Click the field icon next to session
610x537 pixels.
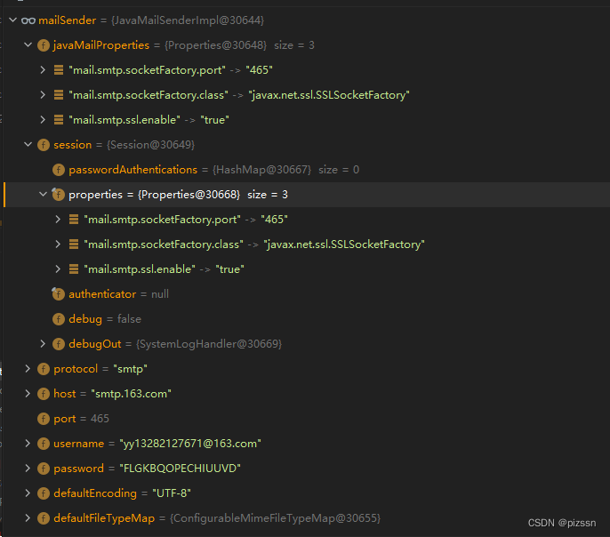point(44,145)
